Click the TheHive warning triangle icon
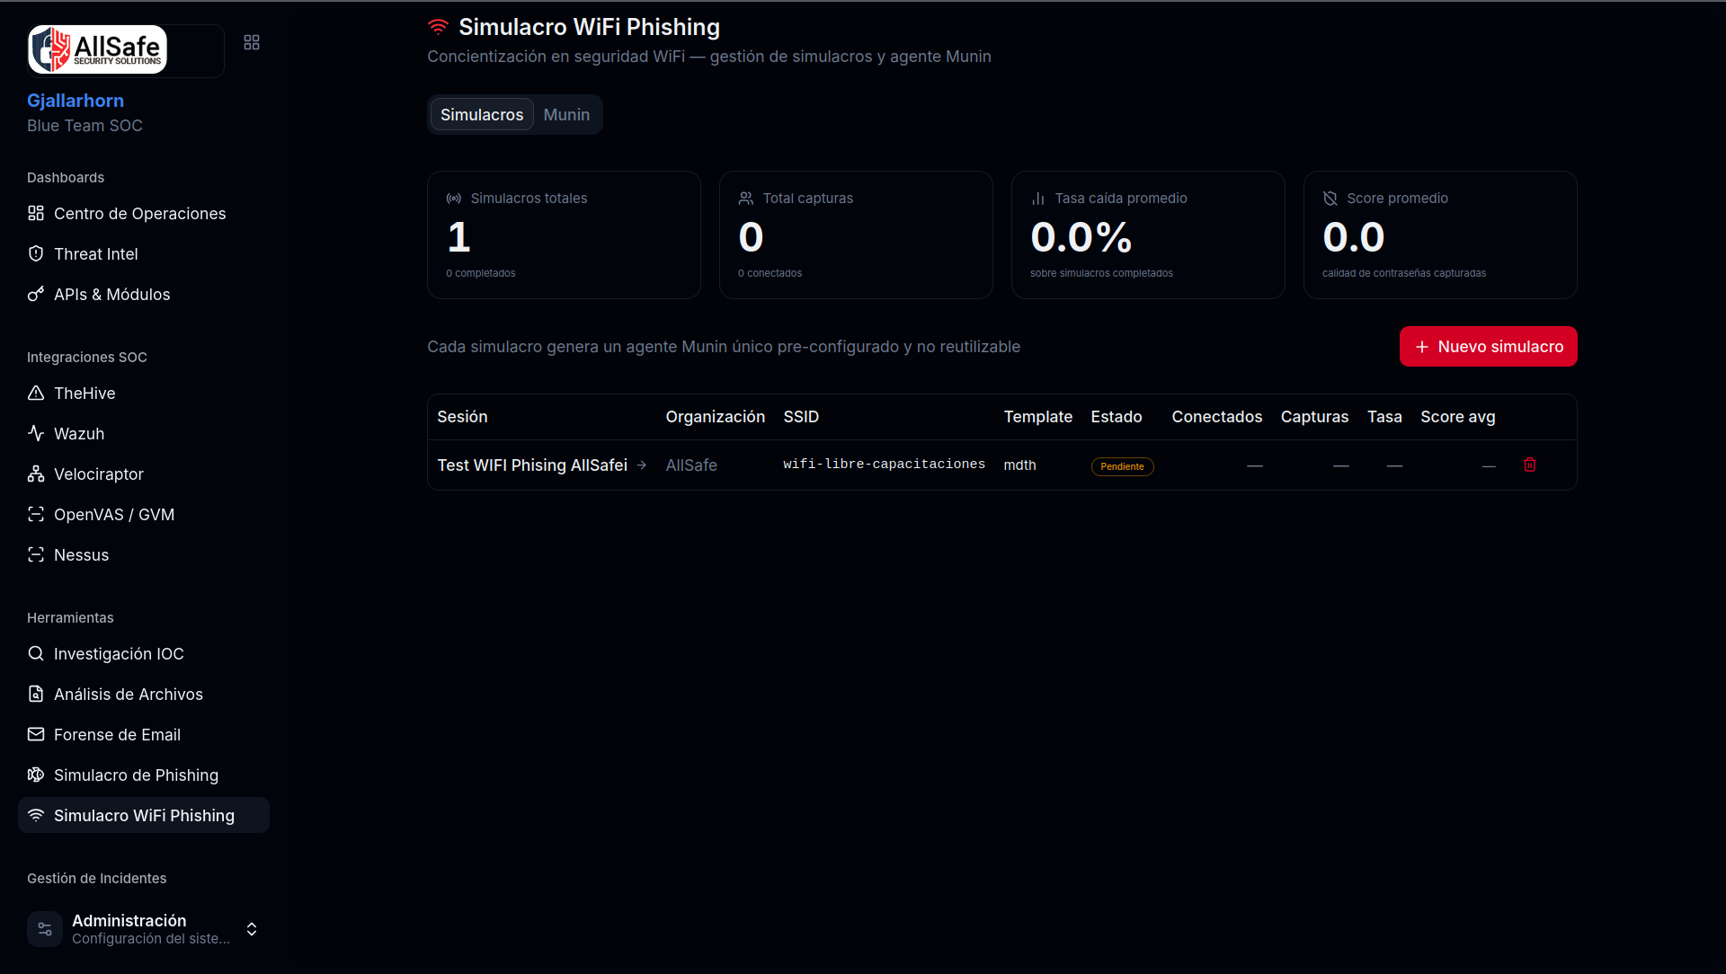1726x974 pixels. 36,393
